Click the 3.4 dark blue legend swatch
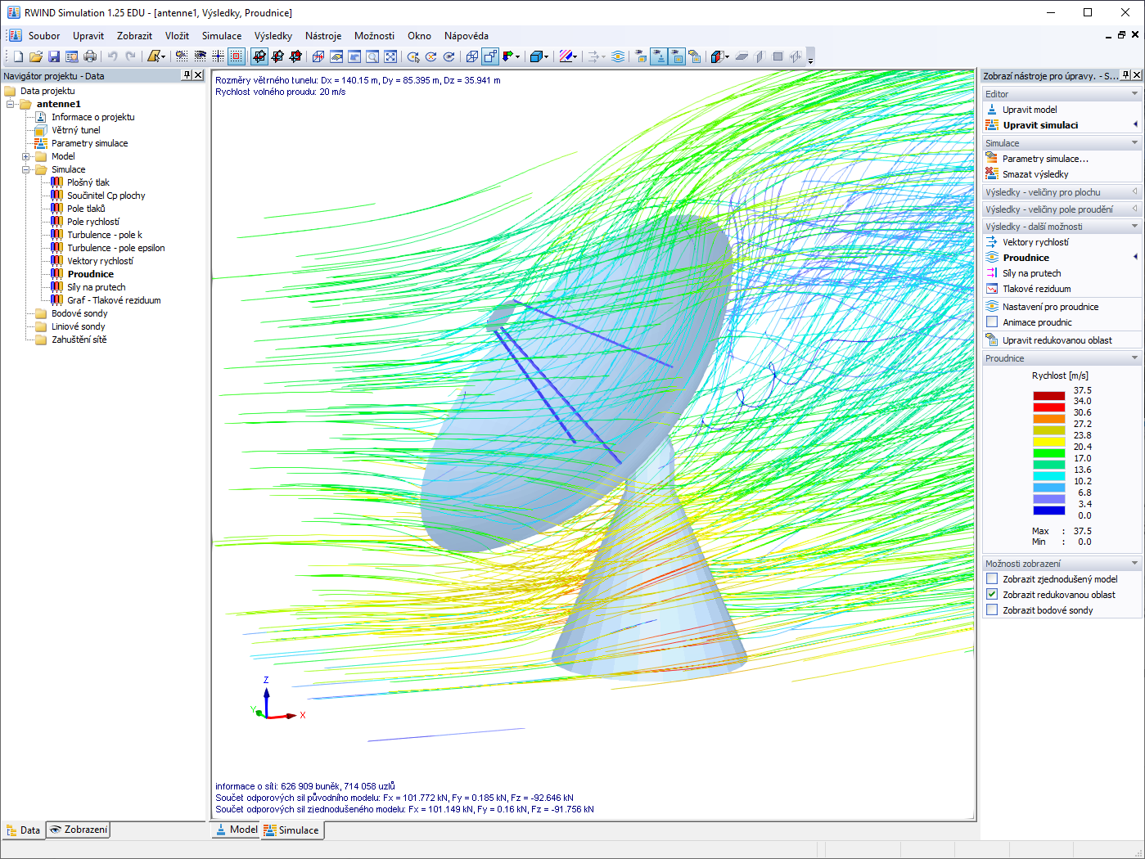Viewport: 1145px width, 859px height. 1048,510
